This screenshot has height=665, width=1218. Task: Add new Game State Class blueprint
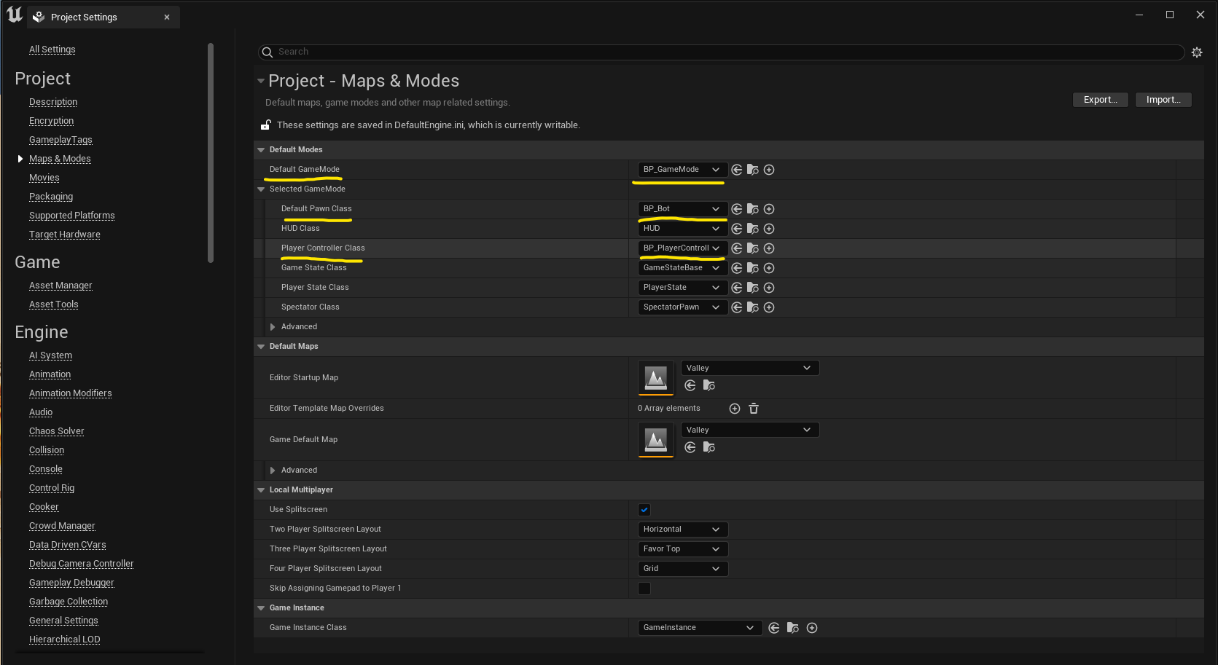(x=769, y=268)
